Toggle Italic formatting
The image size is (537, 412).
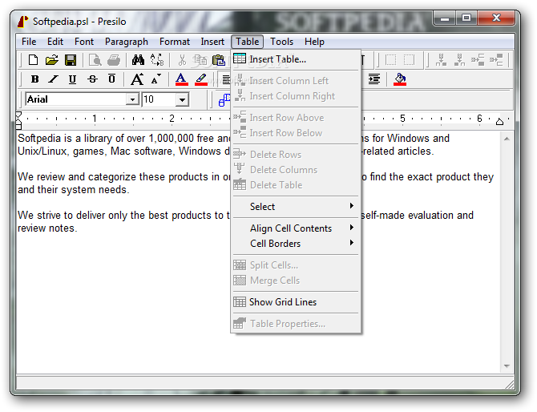coord(53,79)
